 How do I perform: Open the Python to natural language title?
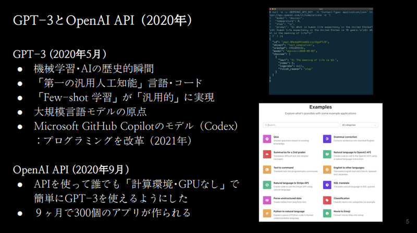click(x=289, y=212)
